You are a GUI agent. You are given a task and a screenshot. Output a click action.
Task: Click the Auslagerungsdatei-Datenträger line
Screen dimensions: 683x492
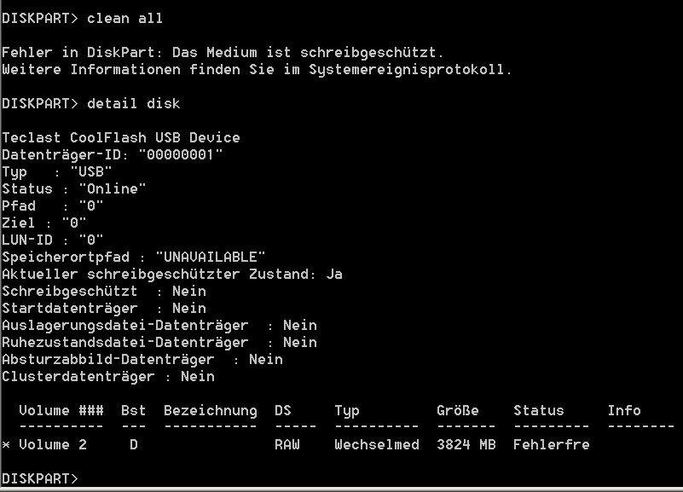click(159, 325)
